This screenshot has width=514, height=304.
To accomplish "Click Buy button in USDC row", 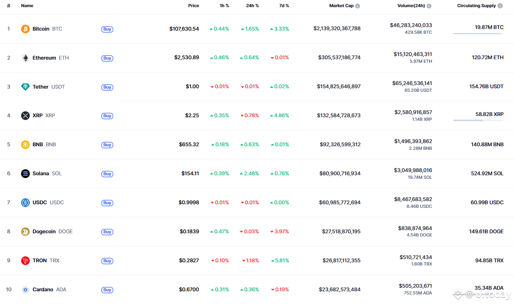I will click(107, 203).
